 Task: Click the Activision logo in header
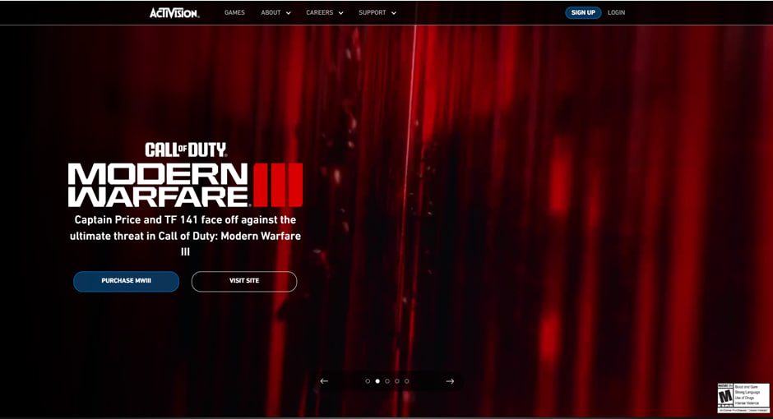click(174, 13)
